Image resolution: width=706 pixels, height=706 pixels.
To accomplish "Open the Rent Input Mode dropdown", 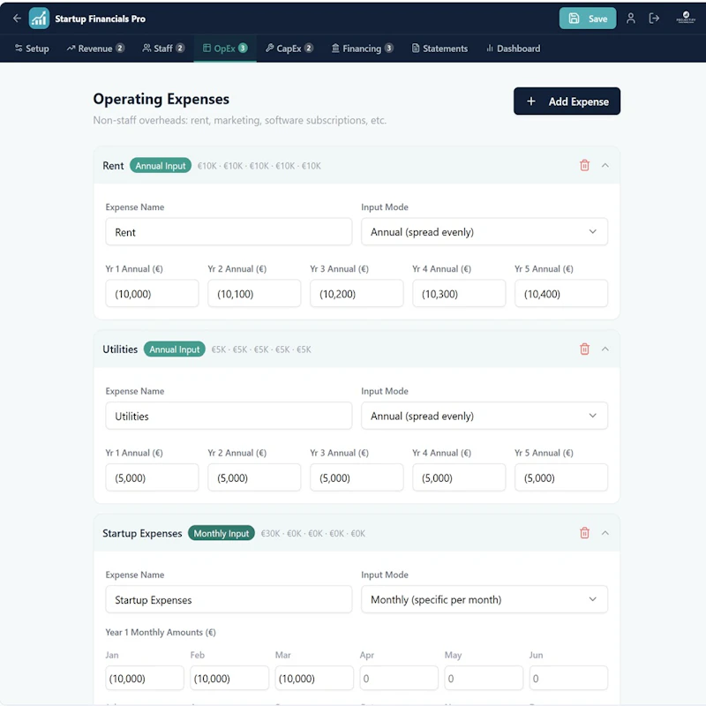I will point(484,232).
